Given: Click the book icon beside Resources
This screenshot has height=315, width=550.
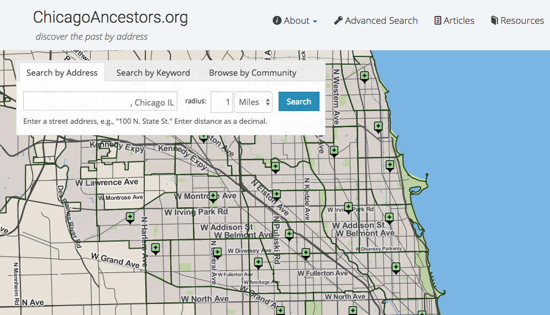Looking at the screenshot, I should [494, 20].
